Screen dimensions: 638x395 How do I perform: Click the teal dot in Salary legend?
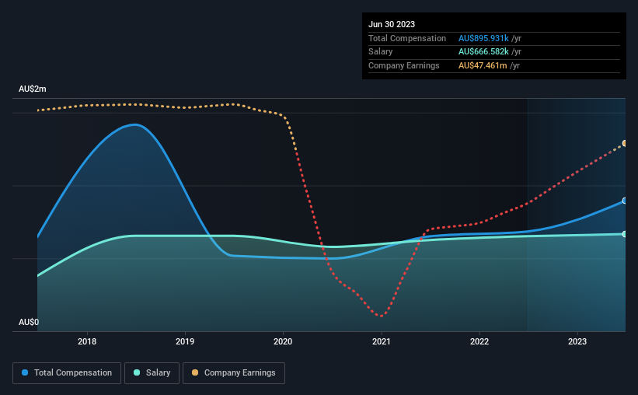click(x=137, y=372)
